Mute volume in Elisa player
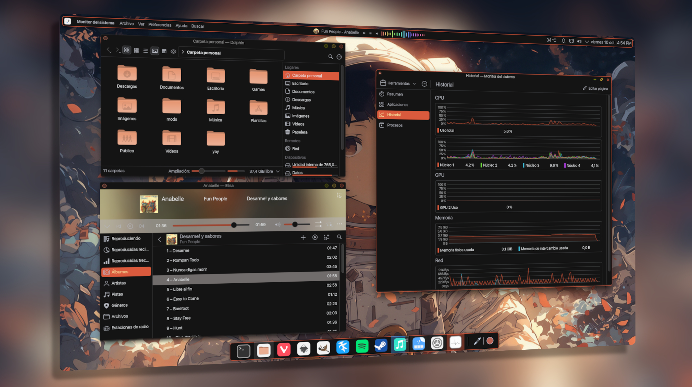Image resolution: width=692 pixels, height=387 pixels. pyautogui.click(x=277, y=224)
